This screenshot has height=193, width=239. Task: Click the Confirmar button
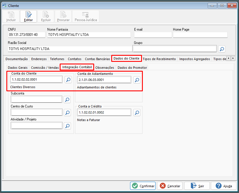(x=143, y=186)
